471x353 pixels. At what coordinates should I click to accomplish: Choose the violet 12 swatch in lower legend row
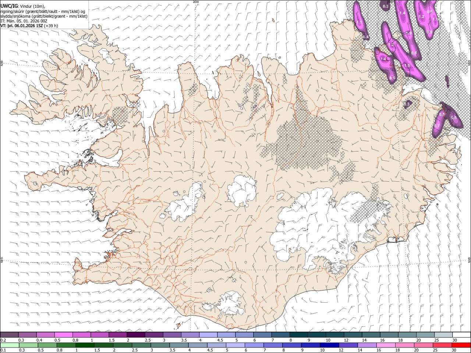[348, 345]
